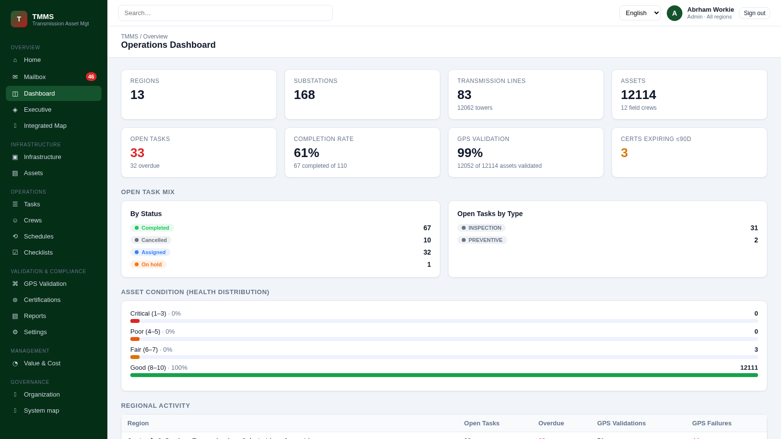781x439 pixels.
Task: Click the On hold status tag
Action: point(148,264)
